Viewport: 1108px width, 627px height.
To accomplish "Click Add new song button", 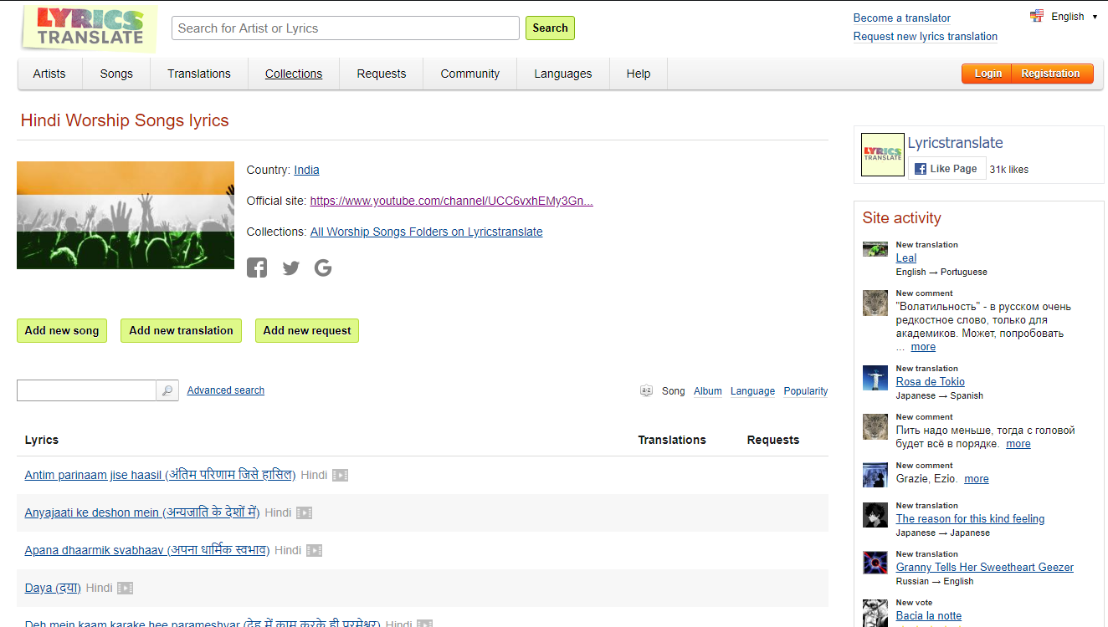I will pyautogui.click(x=62, y=330).
